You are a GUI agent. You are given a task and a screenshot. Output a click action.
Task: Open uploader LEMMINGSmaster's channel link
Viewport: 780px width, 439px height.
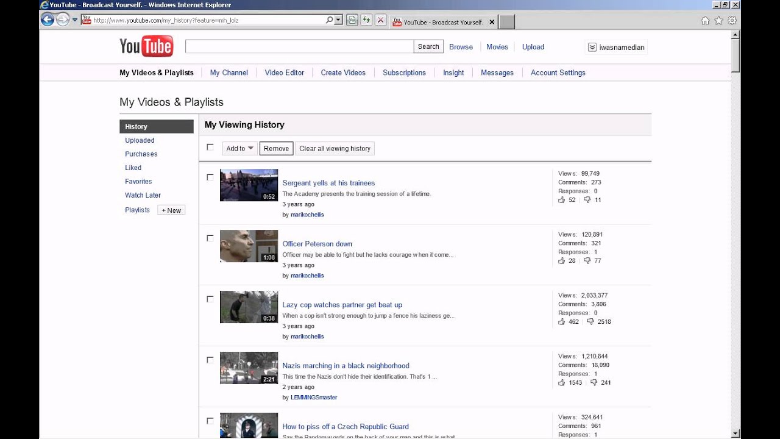pyautogui.click(x=314, y=398)
